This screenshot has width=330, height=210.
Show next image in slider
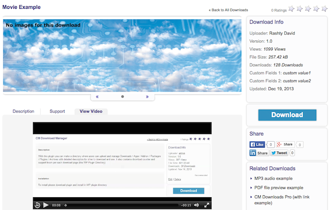pos(147,97)
